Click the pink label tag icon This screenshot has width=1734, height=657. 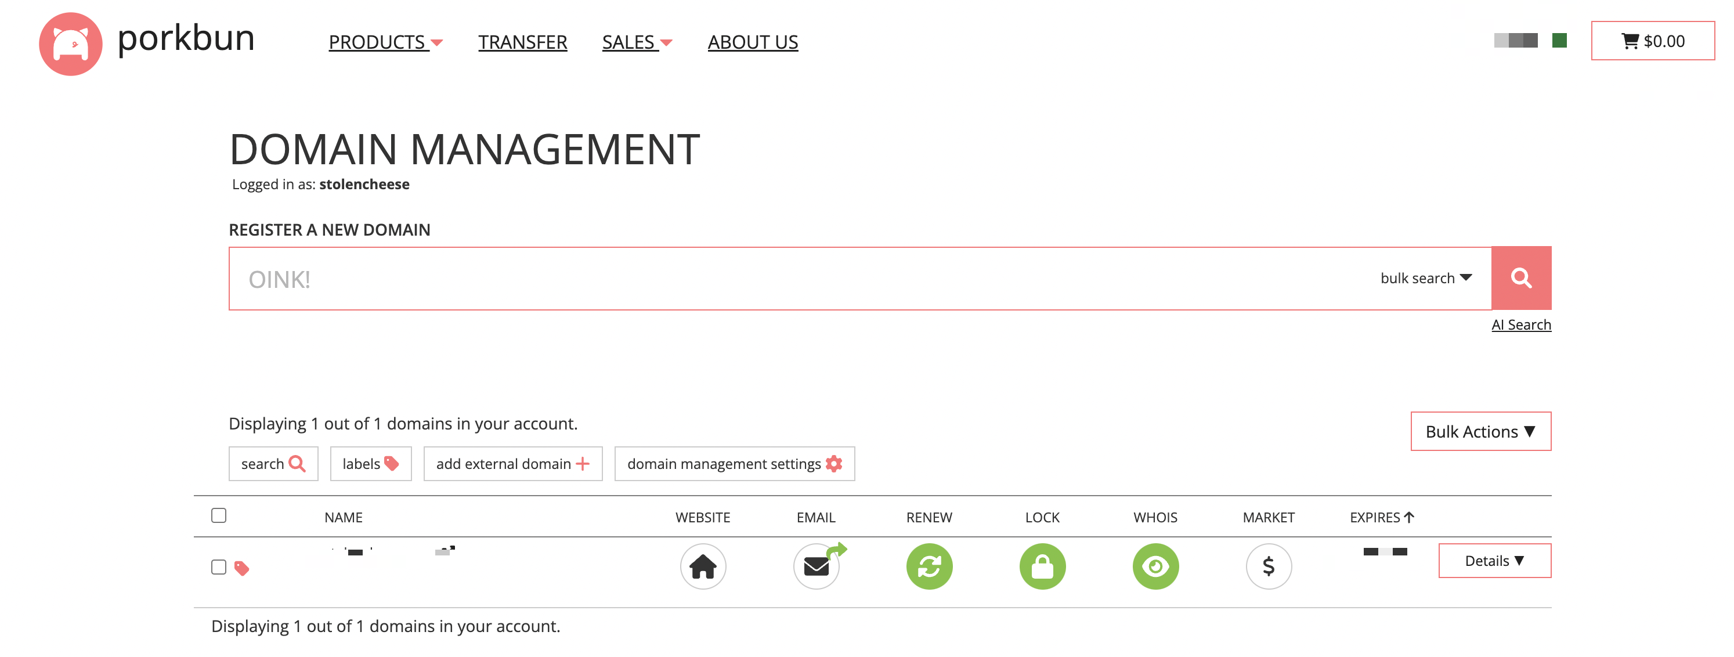click(x=241, y=568)
